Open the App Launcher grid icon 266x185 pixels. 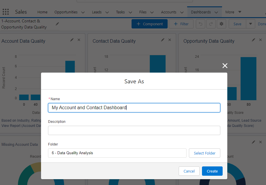pyautogui.click(x=6, y=12)
